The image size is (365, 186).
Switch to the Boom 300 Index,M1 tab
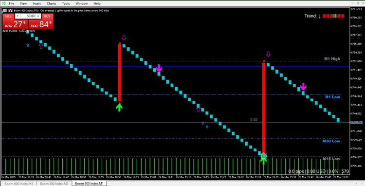click(x=54, y=184)
